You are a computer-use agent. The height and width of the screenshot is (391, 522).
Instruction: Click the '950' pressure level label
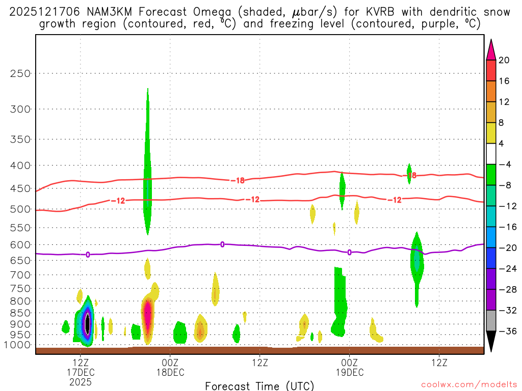20,335
